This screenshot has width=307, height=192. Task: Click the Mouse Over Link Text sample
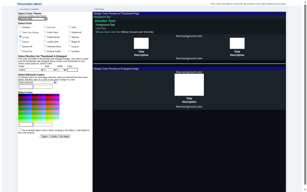pyautogui.click(x=108, y=32)
